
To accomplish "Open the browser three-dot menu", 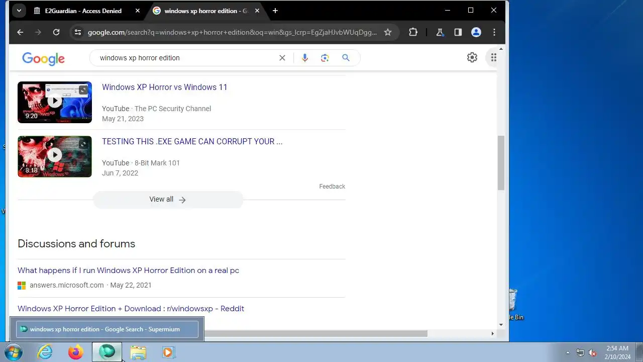I will coord(494,32).
